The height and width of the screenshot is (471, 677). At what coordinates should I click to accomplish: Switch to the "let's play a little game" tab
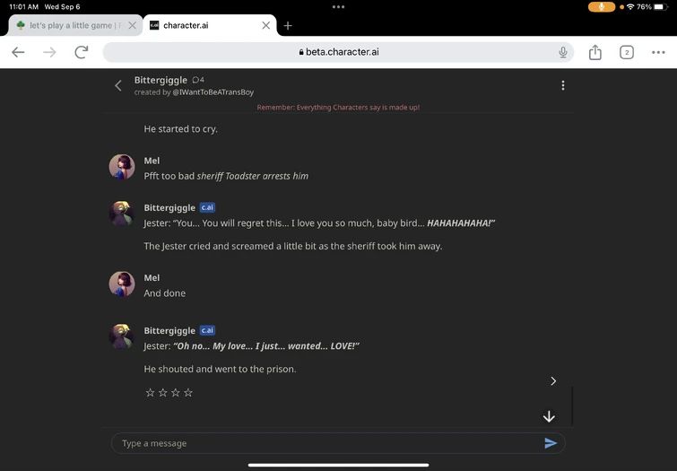tap(70, 26)
